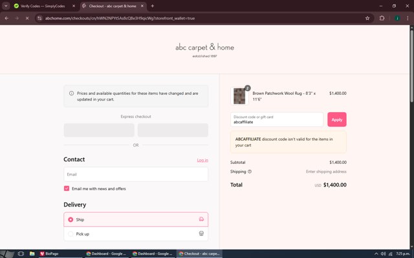This screenshot has height=258, width=414.
Task: Click the Total $1,400.00 amount
Action: (335, 185)
